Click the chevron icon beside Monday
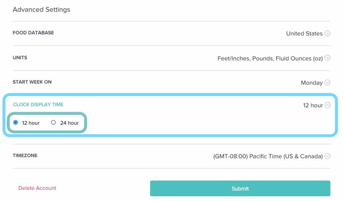Viewport: 343px width, 201px height. pos(328,82)
